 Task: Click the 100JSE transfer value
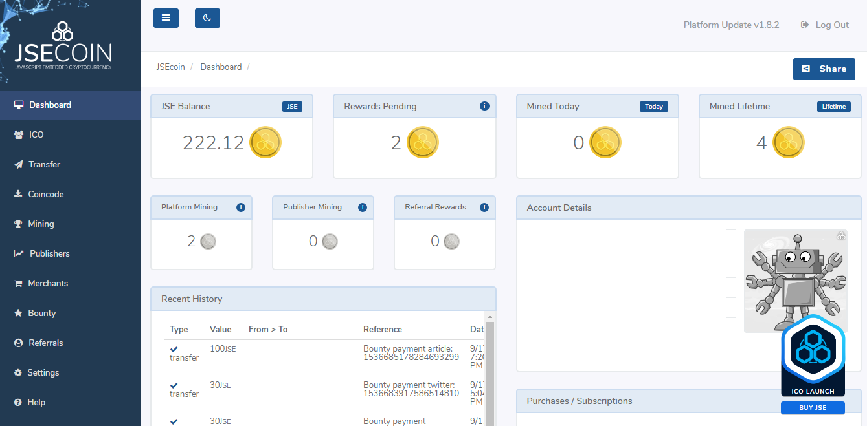pyautogui.click(x=223, y=348)
